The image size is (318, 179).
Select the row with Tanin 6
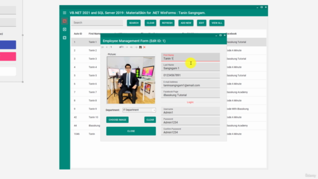168,84
